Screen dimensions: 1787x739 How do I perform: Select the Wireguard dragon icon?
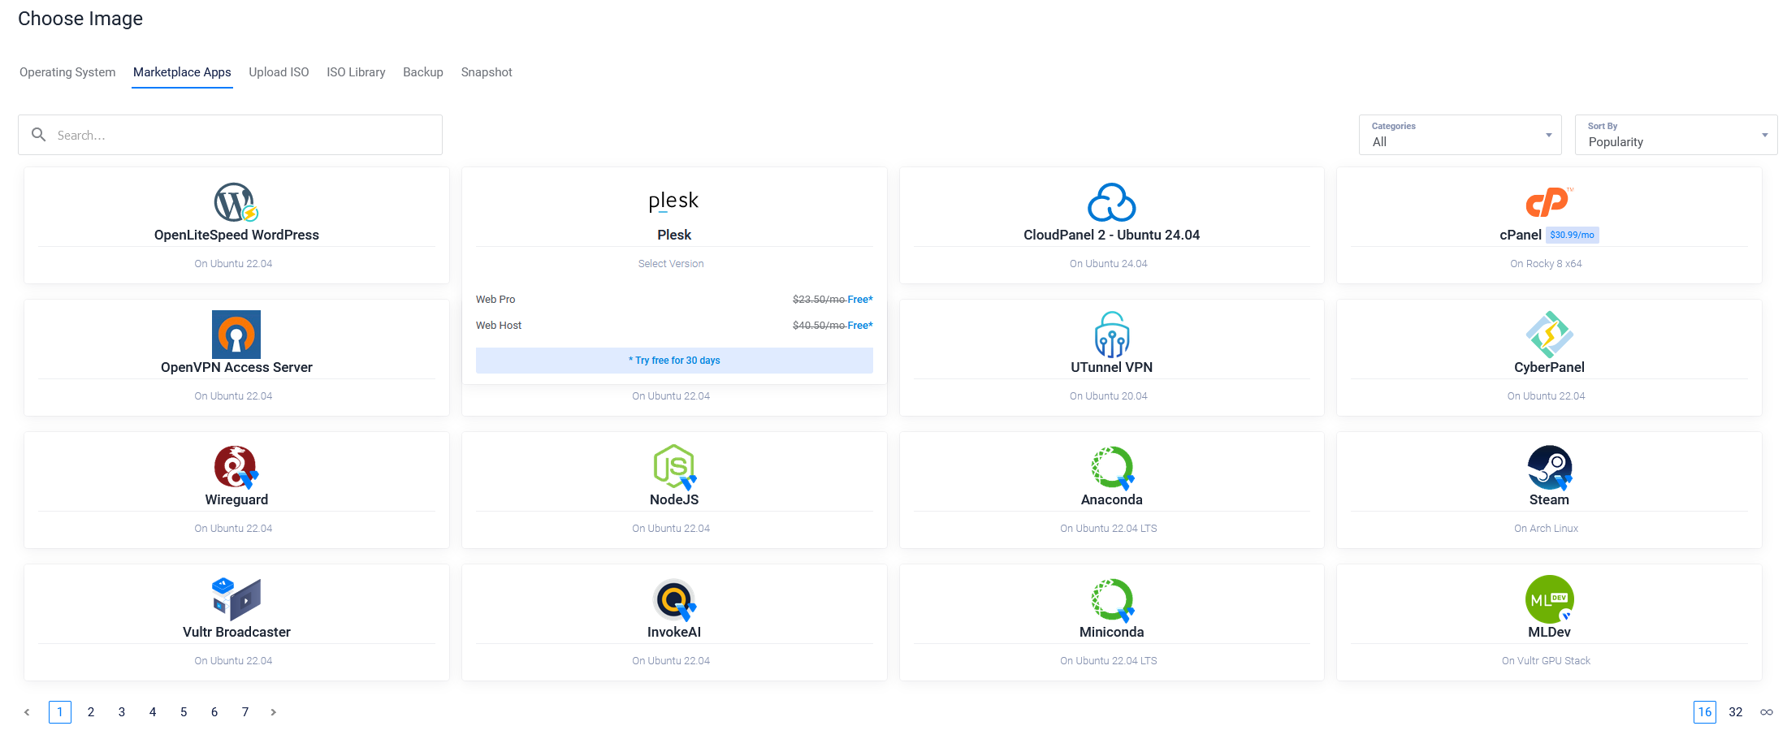pyautogui.click(x=236, y=467)
